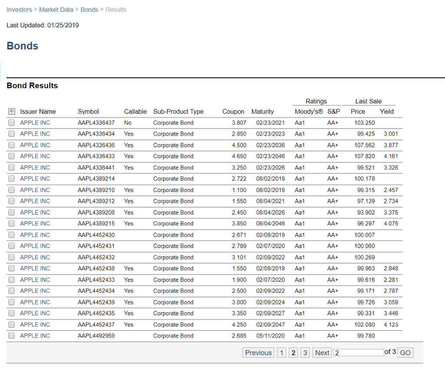Viewport: 445px width, 370px height.
Task: Tick checkbox for bond AAPL4389210
Action: [x=11, y=190]
